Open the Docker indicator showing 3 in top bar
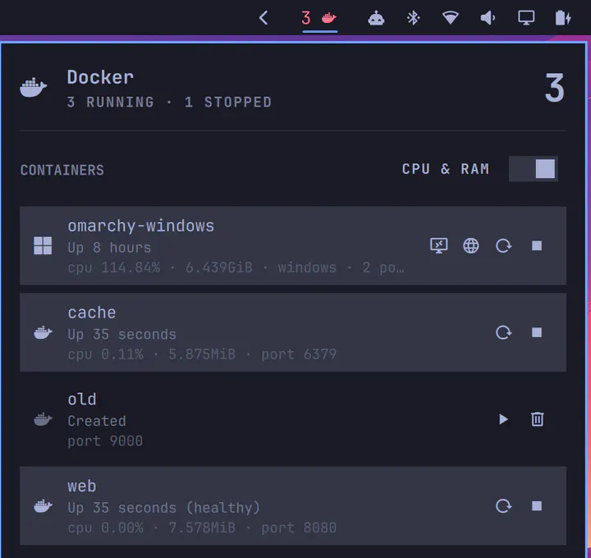Image resolution: width=591 pixels, height=558 pixels. tap(319, 18)
